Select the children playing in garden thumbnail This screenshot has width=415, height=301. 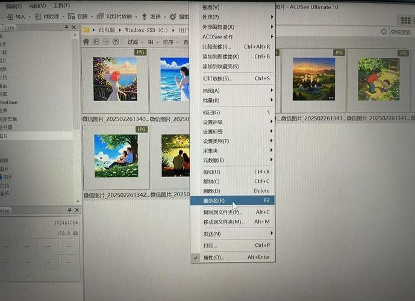[379, 79]
